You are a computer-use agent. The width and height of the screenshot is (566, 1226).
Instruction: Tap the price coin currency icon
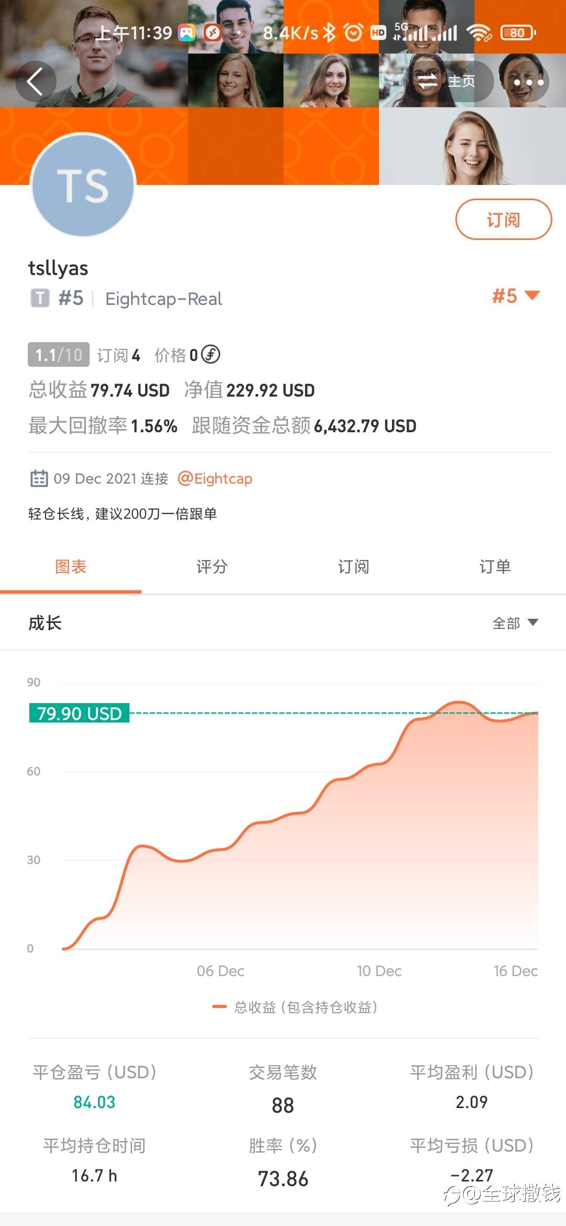(x=211, y=355)
